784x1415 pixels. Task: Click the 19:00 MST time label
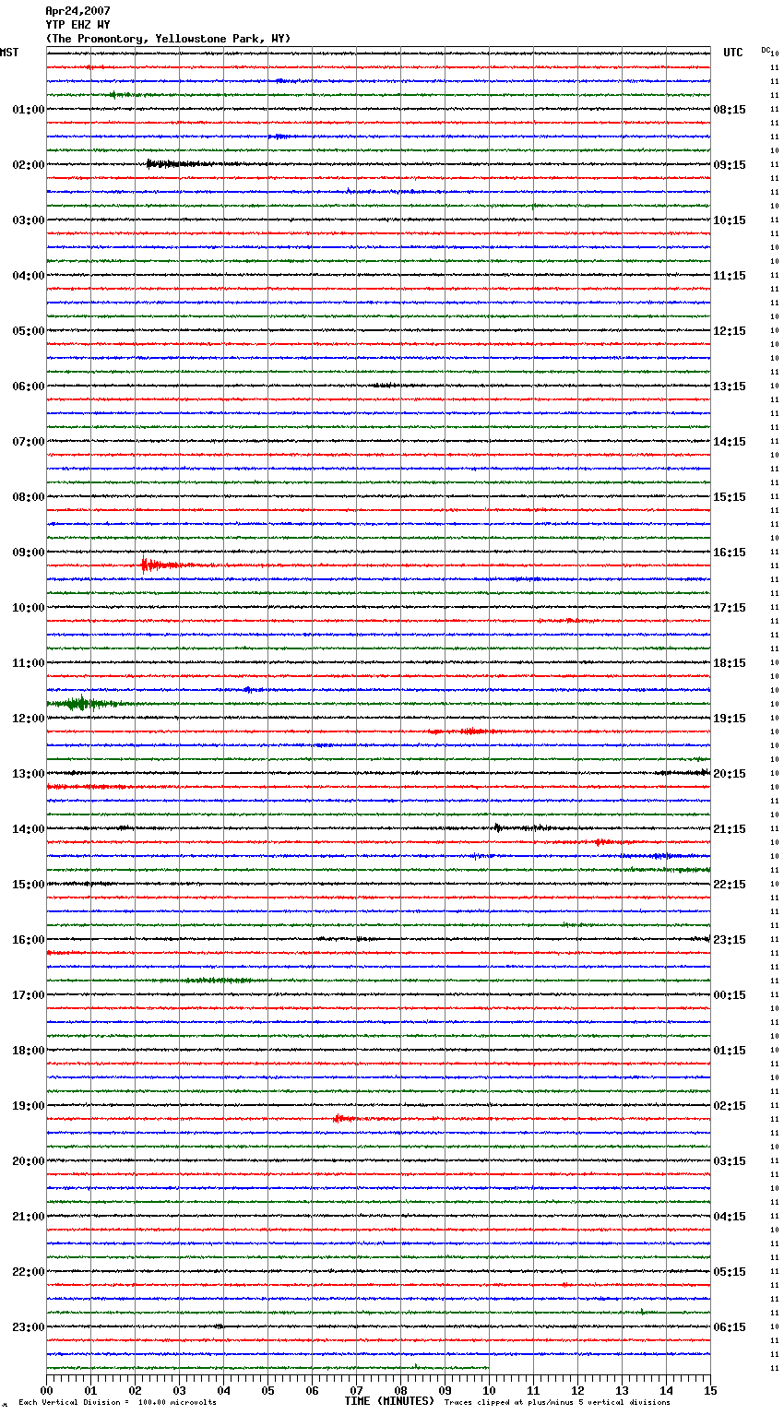28,1106
